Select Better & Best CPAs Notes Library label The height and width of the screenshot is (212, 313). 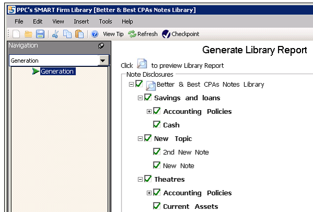[210, 85]
